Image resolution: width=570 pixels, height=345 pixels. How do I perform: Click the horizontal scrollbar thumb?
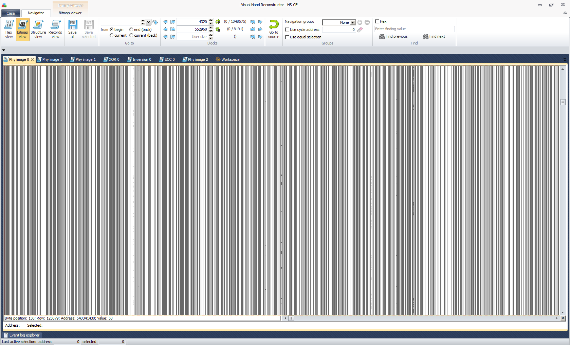291,318
